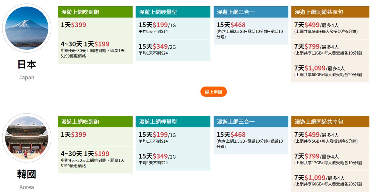Image resolution: width=378 pixels, height=196 pixels.
Task: Open Japan 漫遊上網三合一 header
Action: 251,12
